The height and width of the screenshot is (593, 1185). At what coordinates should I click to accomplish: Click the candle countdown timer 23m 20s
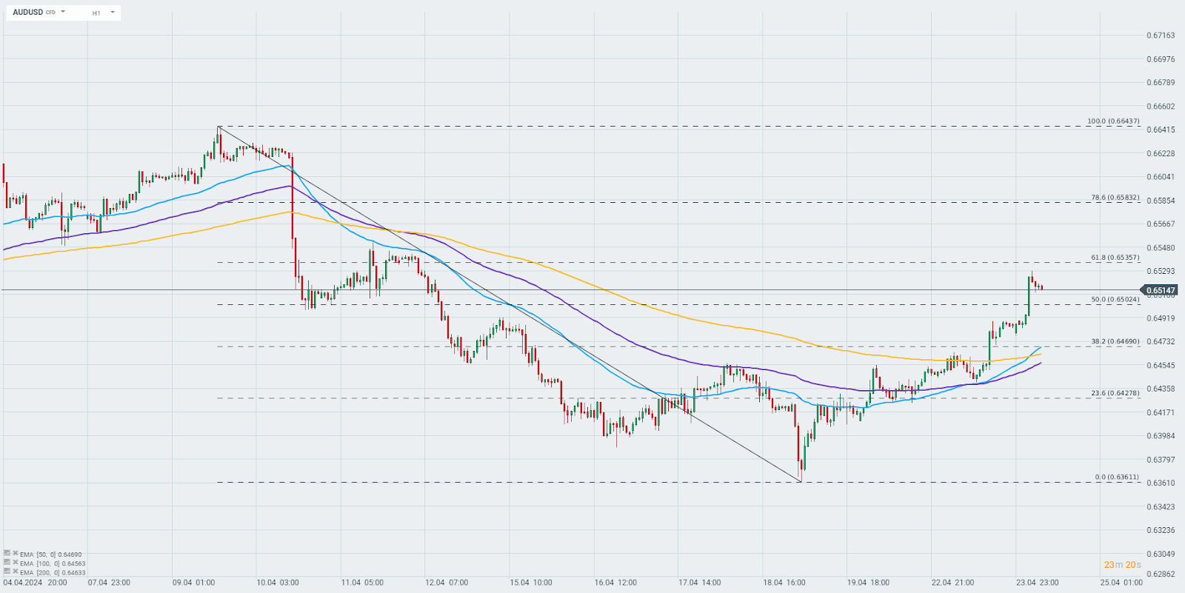pyautogui.click(x=1123, y=565)
